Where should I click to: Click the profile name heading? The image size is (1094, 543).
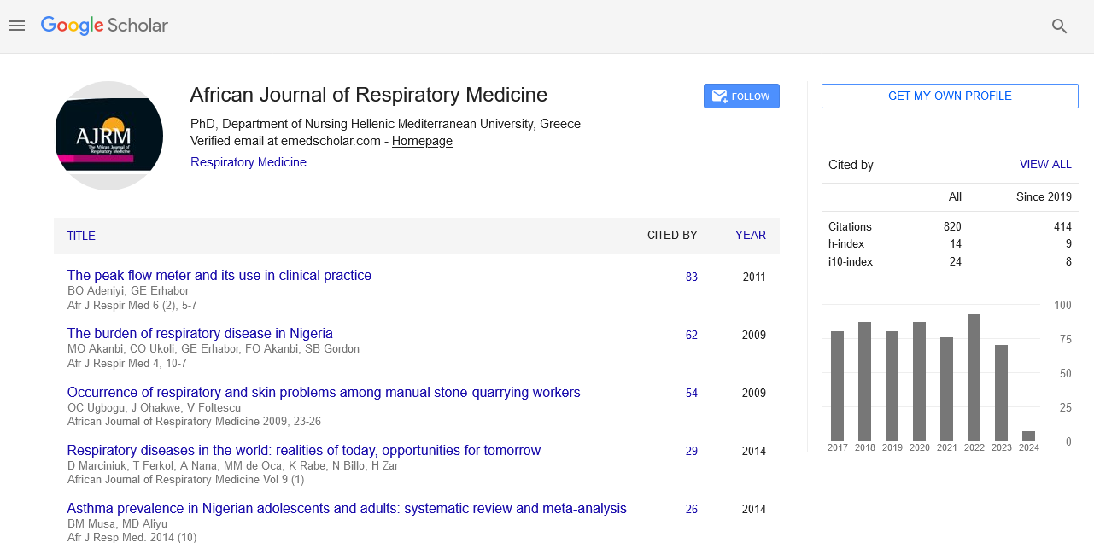point(368,95)
